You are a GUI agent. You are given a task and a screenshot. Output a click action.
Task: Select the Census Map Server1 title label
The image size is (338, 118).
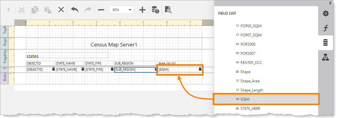click(x=114, y=45)
